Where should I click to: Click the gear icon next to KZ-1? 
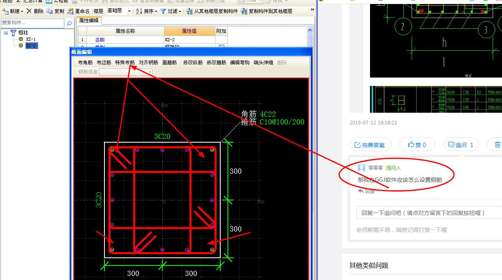tap(21, 39)
